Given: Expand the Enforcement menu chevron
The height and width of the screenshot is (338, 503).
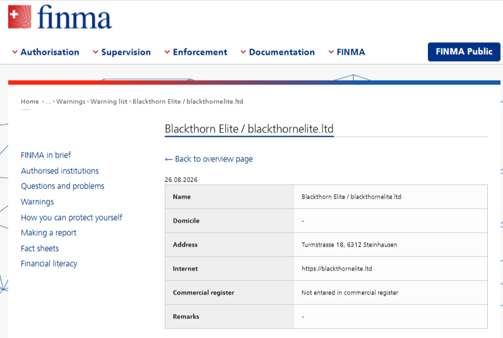Looking at the screenshot, I should coord(167,52).
